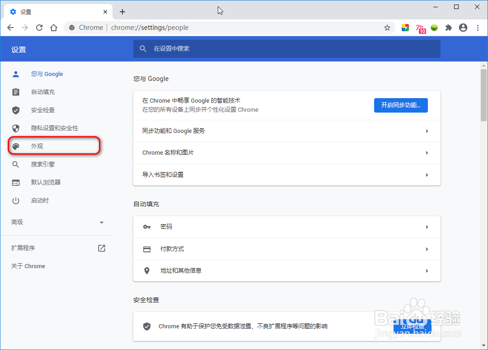488x350 pixels.
Task: Minimize the Chrome window
Action: coord(436,7)
